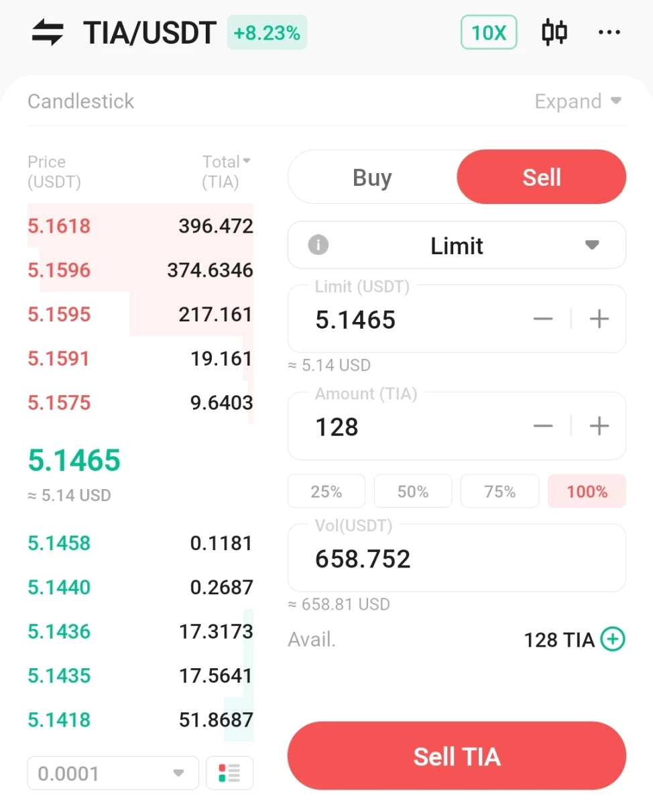Switch to the Buy tab
Screen dimensions: 653x805
point(372,177)
